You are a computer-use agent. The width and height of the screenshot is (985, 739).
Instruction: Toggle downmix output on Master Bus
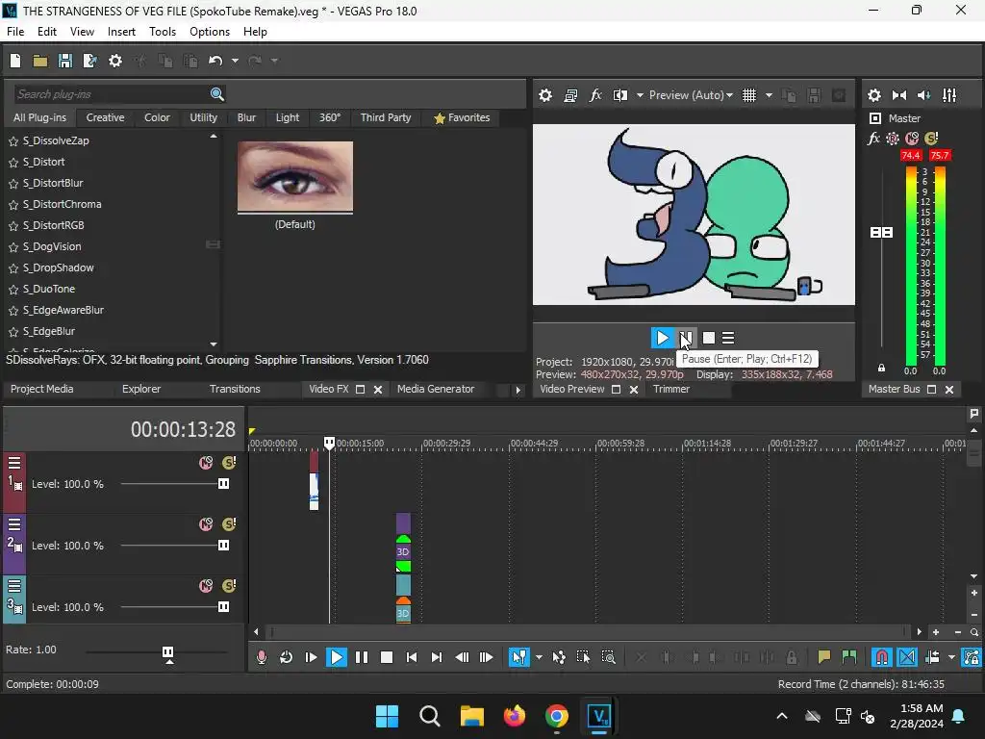click(x=899, y=95)
